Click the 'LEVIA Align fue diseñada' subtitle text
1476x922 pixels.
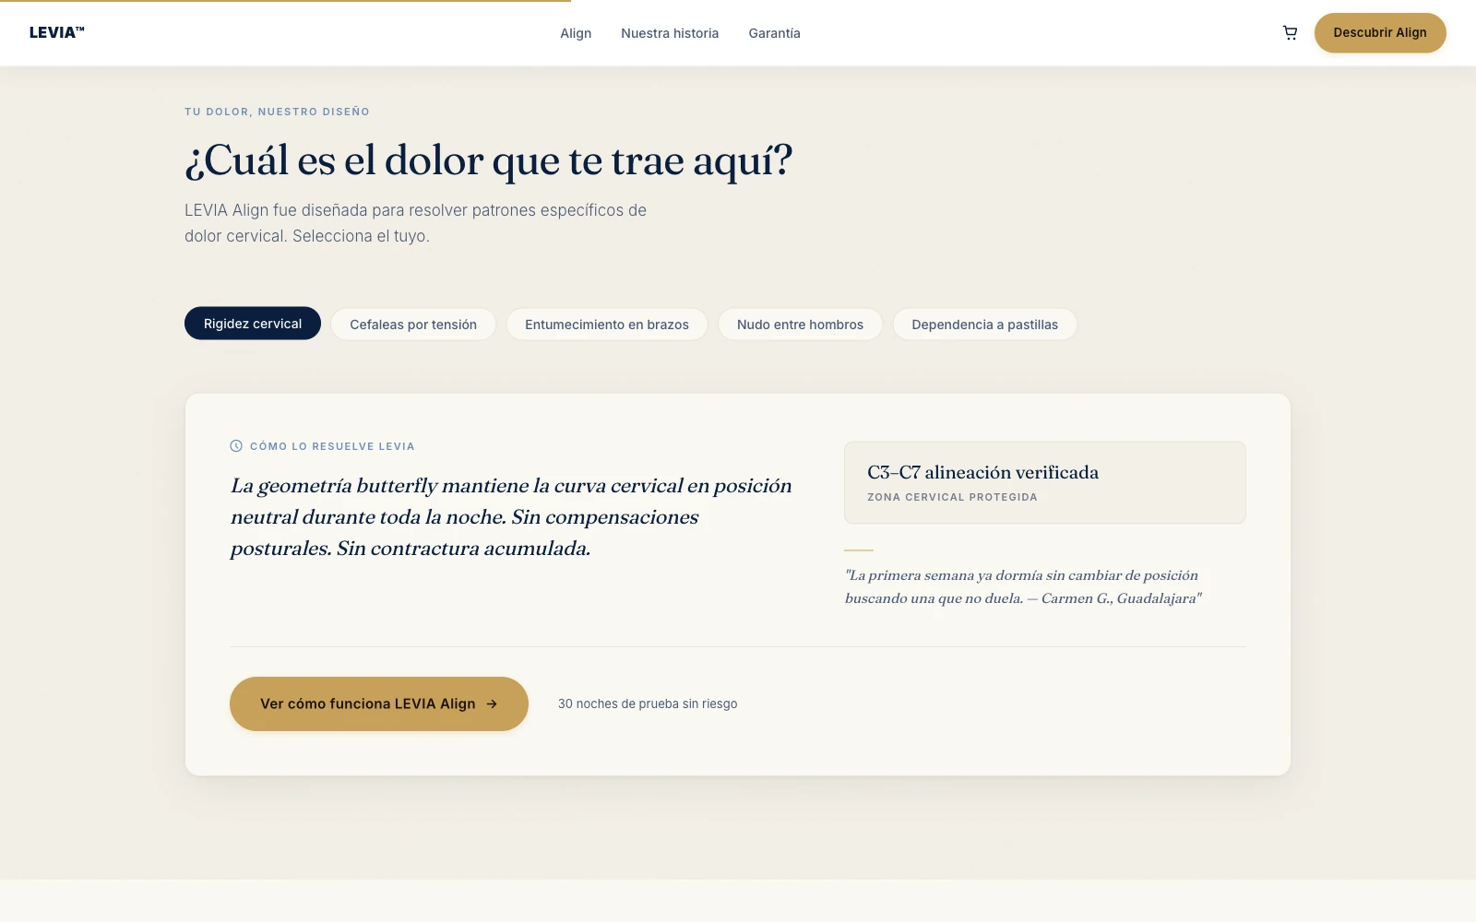tap(415, 223)
